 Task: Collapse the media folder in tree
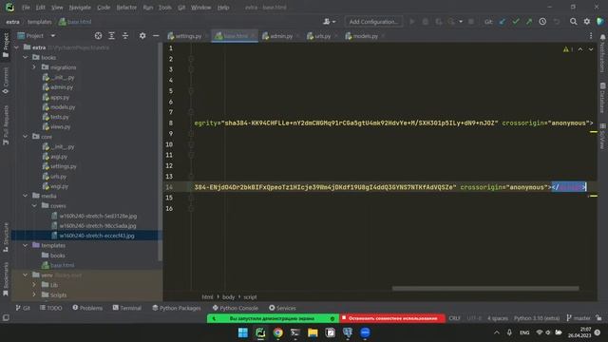26,196
